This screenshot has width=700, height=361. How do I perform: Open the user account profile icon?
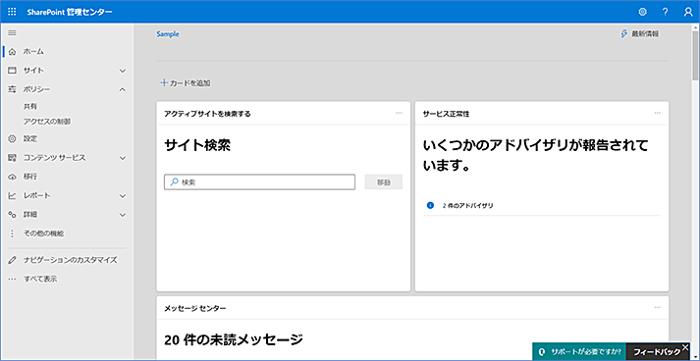click(x=688, y=12)
